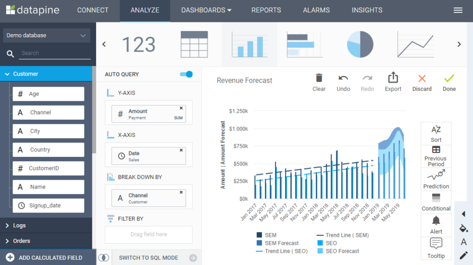Screen dimensions: 473x265
Task: Go to the Reports tab
Action: 266,10
